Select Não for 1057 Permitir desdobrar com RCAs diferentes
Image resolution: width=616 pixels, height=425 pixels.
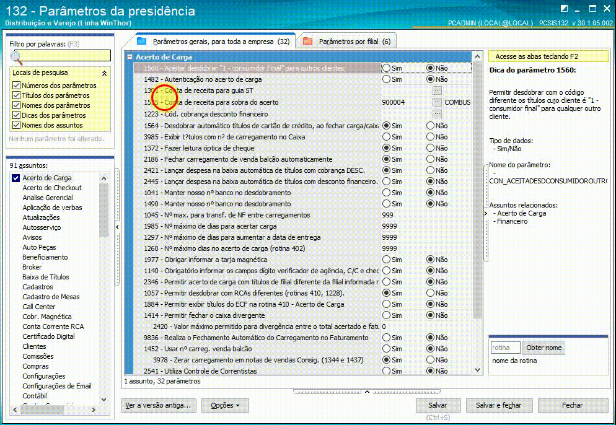tap(431, 293)
